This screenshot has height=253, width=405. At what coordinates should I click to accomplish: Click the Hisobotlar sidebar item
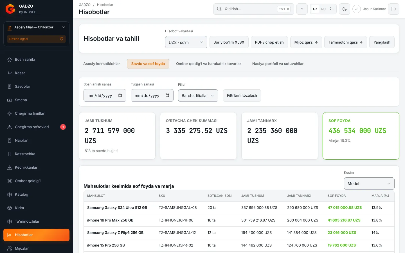click(36, 235)
